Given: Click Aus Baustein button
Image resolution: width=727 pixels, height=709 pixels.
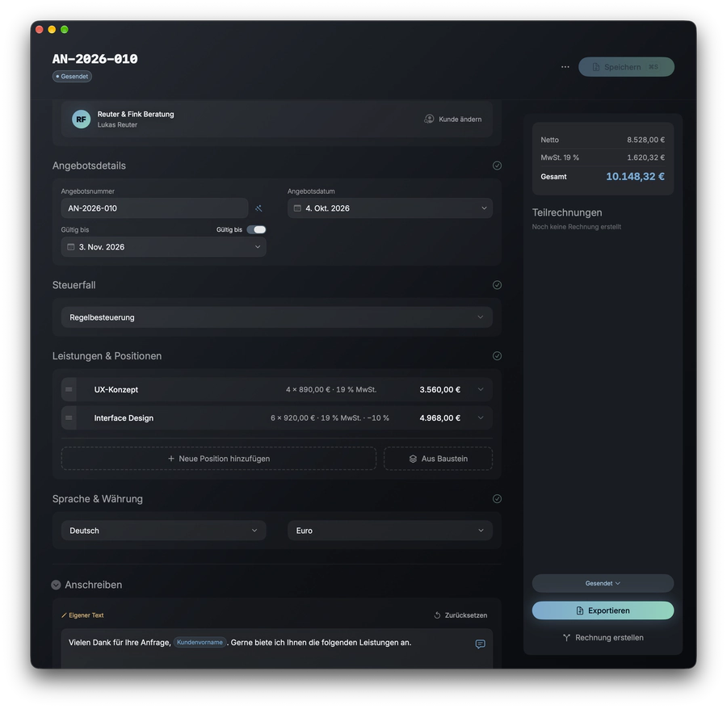Looking at the screenshot, I should (438, 459).
